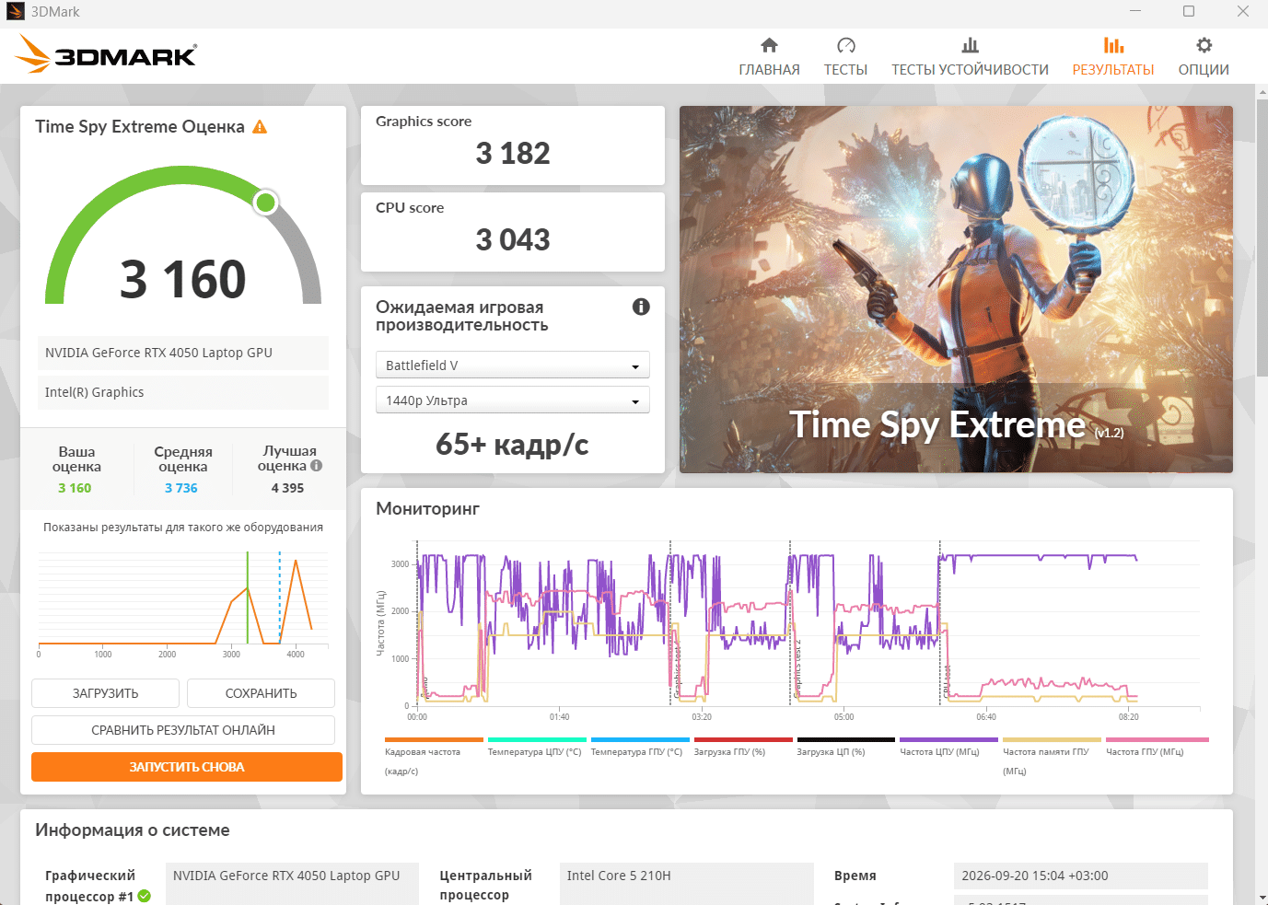The height and width of the screenshot is (905, 1268).
Task: Toggle the Частота ЦПУ (МГц) legend series
Action: point(949,748)
